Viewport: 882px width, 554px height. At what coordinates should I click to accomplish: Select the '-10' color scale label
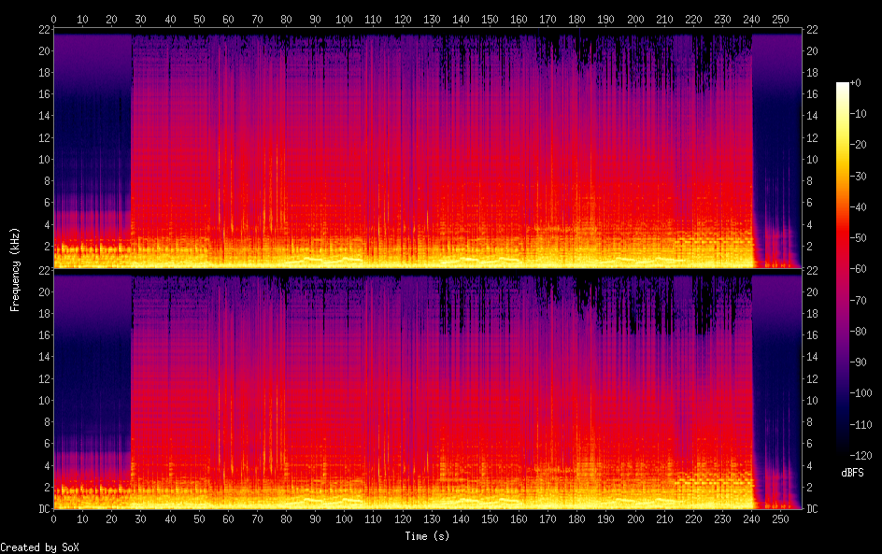858,114
